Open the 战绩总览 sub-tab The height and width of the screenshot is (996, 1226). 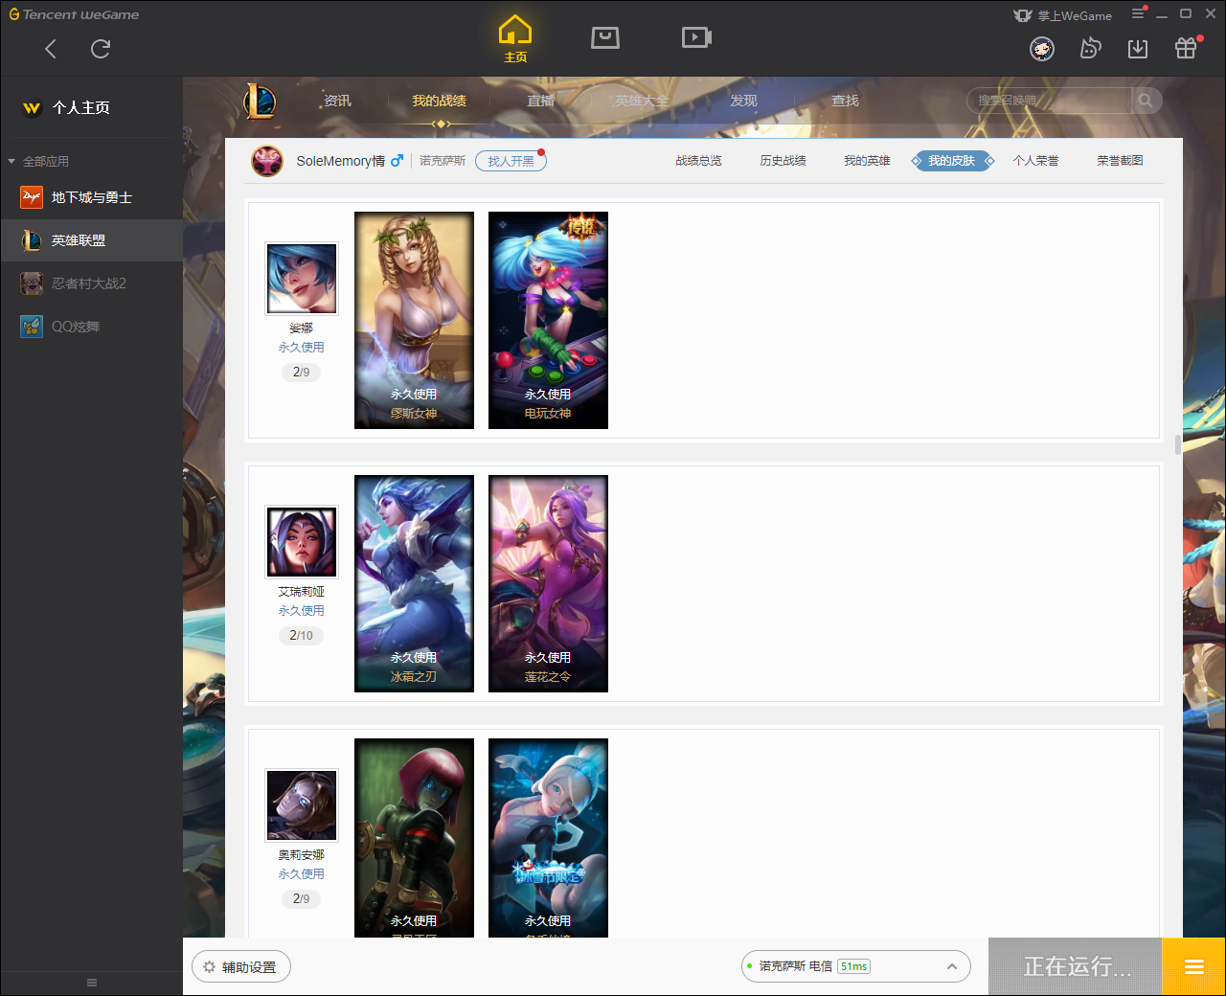698,161
